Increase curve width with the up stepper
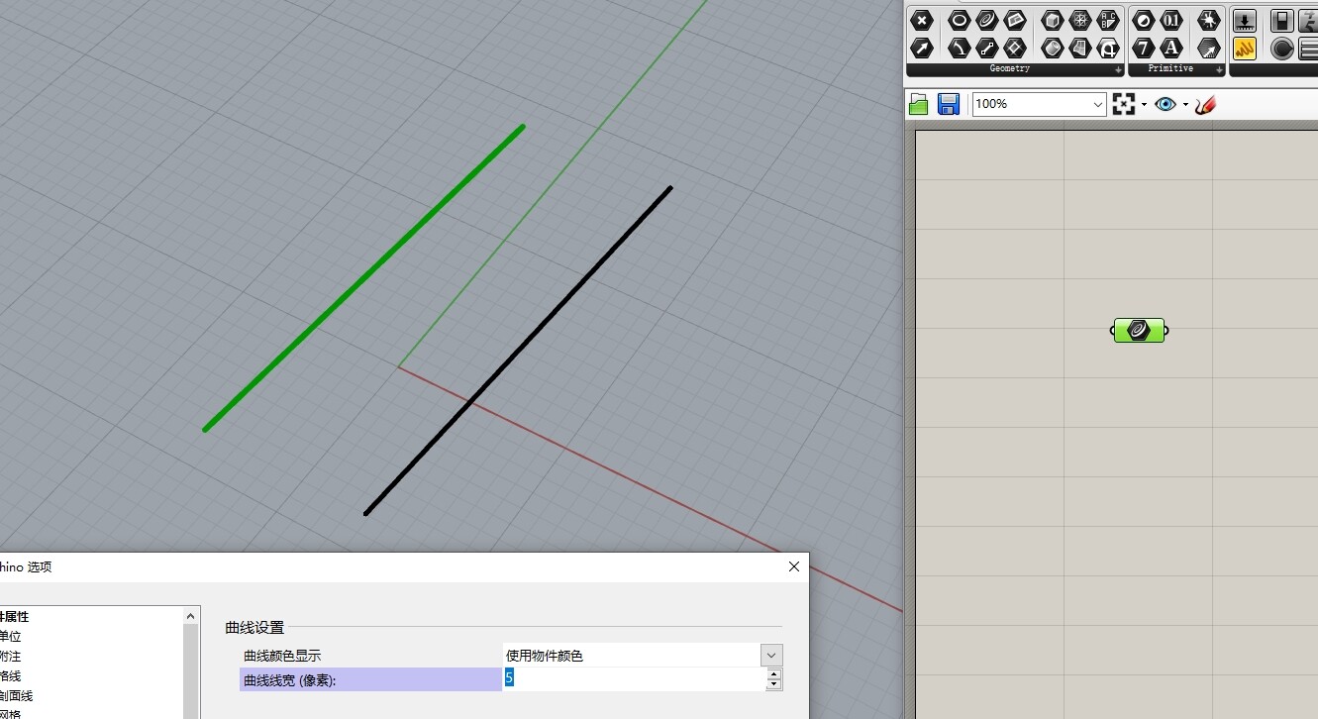 [x=773, y=673]
